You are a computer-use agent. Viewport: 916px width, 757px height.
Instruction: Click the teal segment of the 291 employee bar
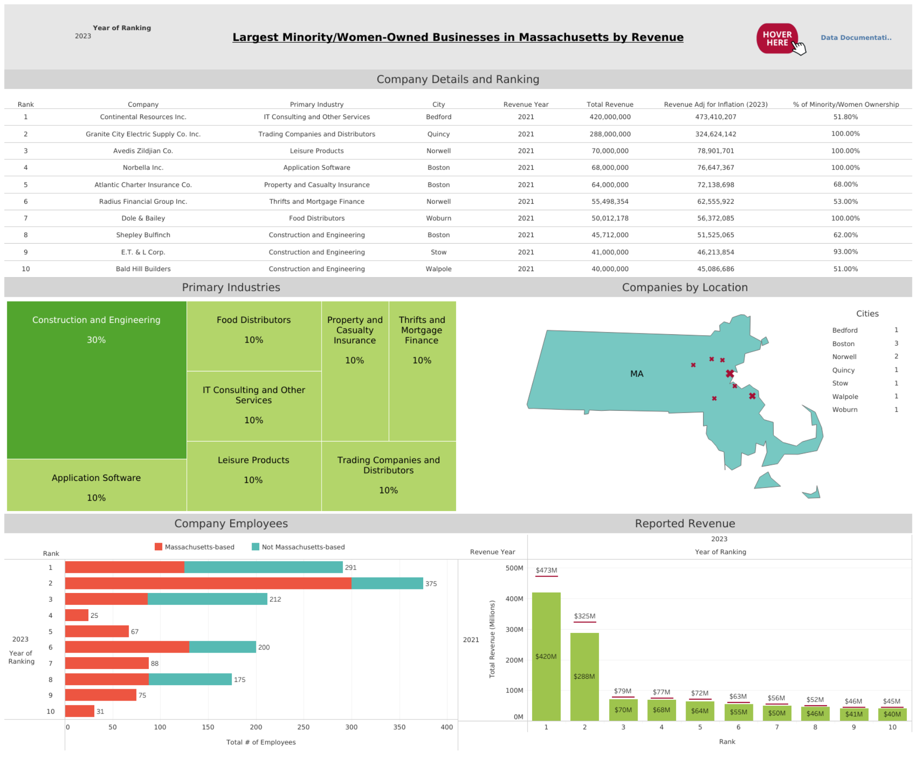pos(263,567)
